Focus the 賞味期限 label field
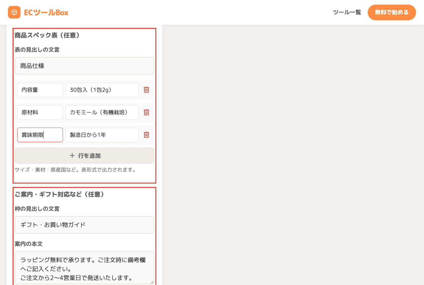The image size is (424, 285). [x=40, y=135]
